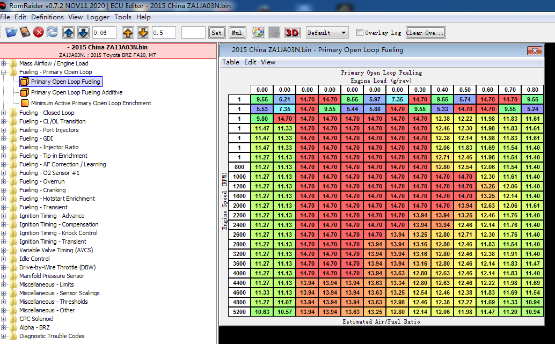Click the refresh ROM icon
The image size is (555, 344).
[52, 33]
